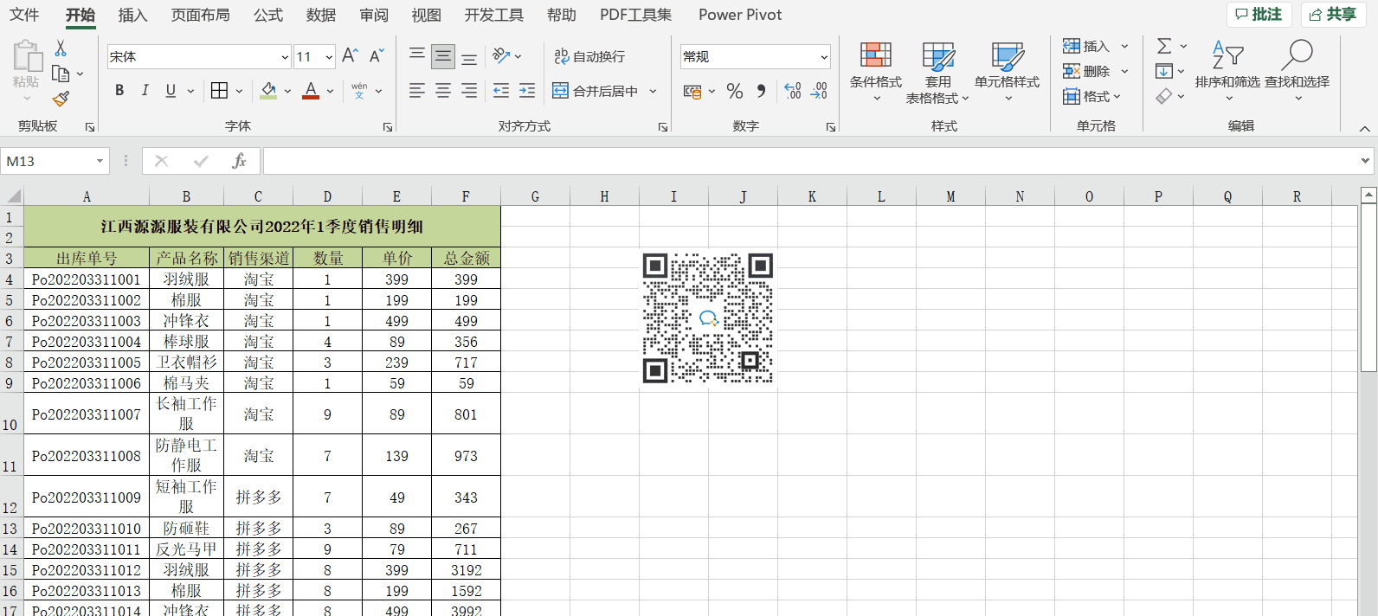This screenshot has width=1378, height=616.
Task: Toggle italic formatting
Action: tap(145, 91)
